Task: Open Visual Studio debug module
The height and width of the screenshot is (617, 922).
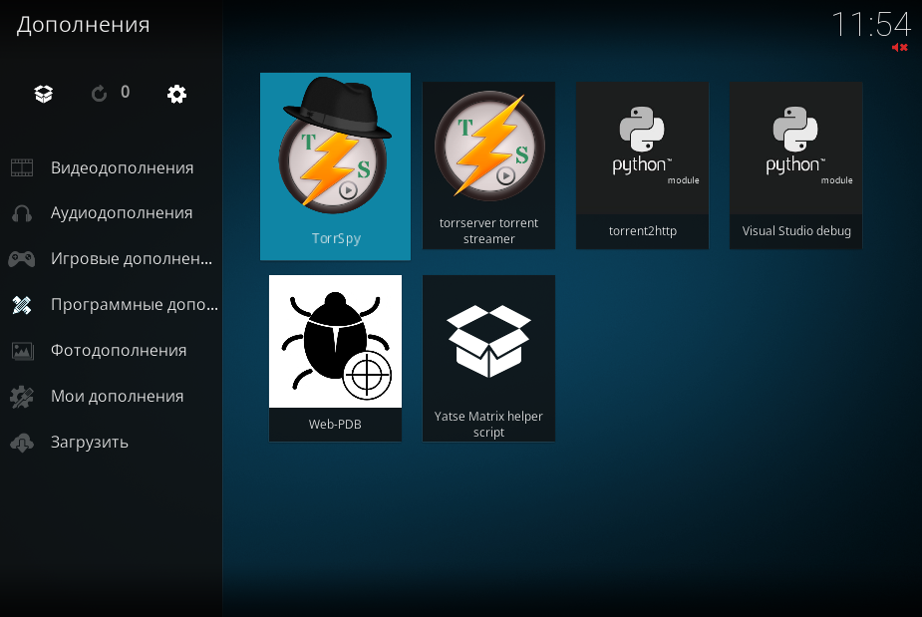Action: click(x=795, y=165)
